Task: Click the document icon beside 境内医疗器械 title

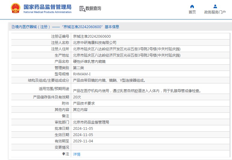Action: pyautogui.click(x=13, y=27)
